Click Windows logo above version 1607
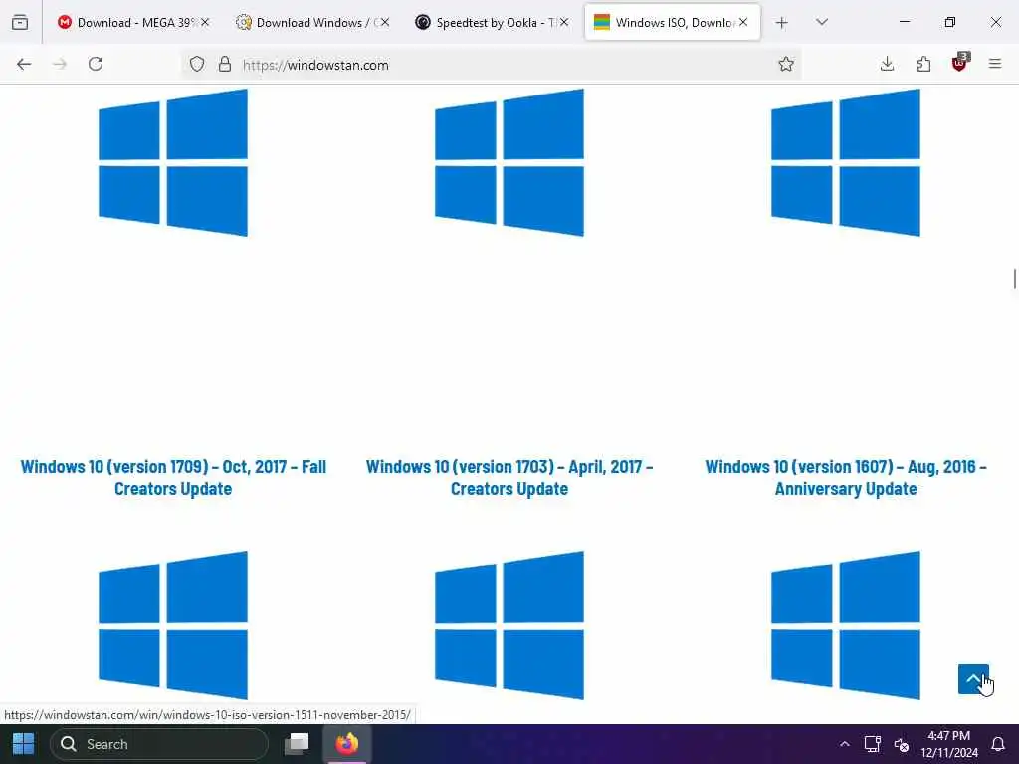Viewport: 1019px width, 764px height. (x=846, y=162)
